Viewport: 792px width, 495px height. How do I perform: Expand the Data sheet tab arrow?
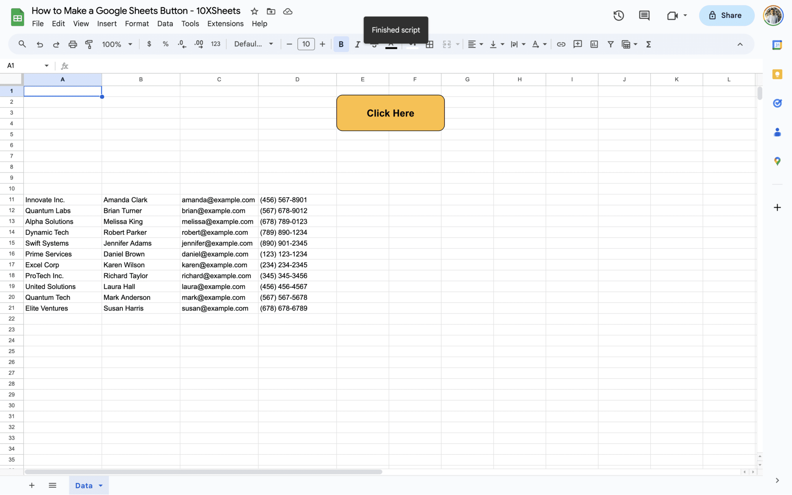point(101,486)
